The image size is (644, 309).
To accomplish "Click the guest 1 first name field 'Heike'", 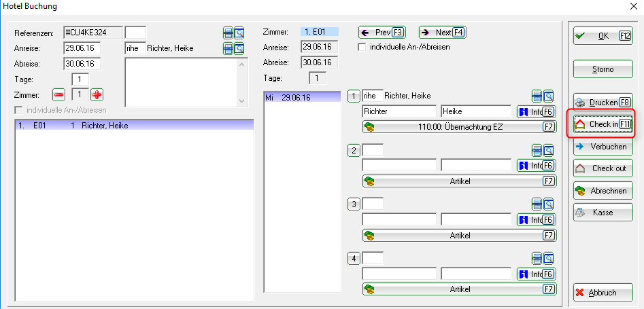I will [476, 111].
